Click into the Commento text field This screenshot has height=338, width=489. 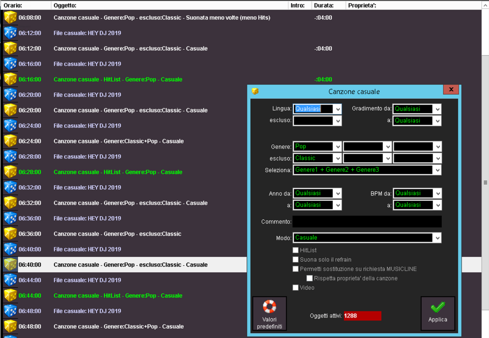coord(367,222)
